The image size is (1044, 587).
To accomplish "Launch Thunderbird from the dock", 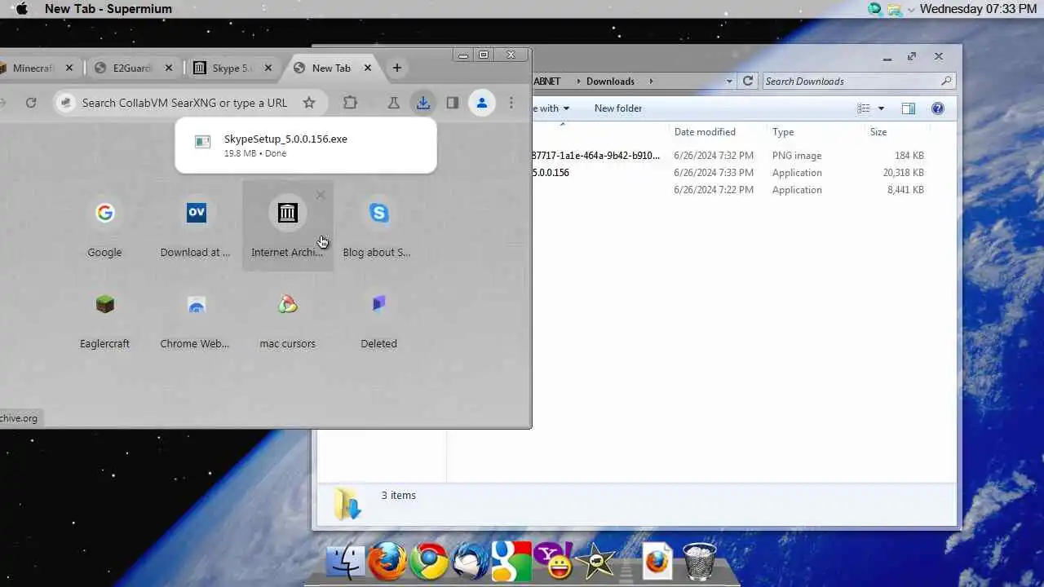I will [x=470, y=562].
